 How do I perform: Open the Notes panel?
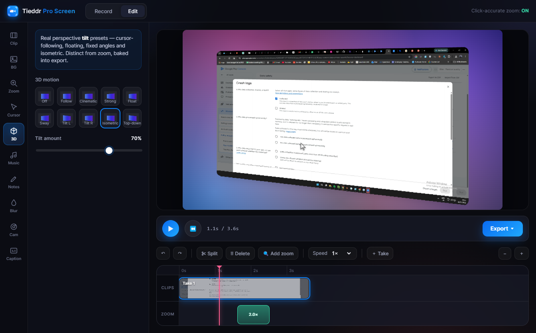pos(14,182)
